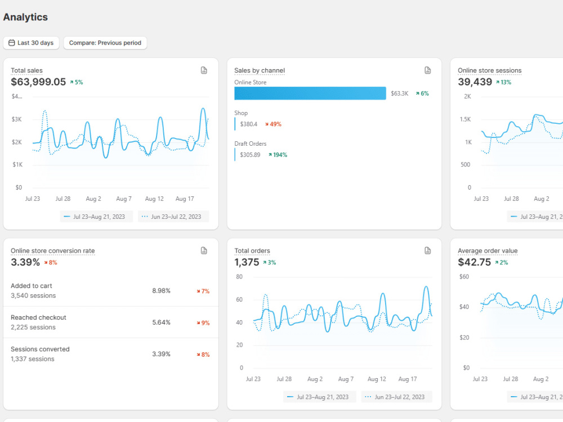Open the Compare: Previous period selector
The height and width of the screenshot is (422, 563).
click(x=105, y=43)
